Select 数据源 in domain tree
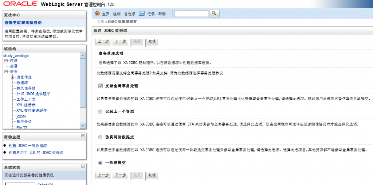The height and width of the screenshot is (185, 373). [22, 83]
